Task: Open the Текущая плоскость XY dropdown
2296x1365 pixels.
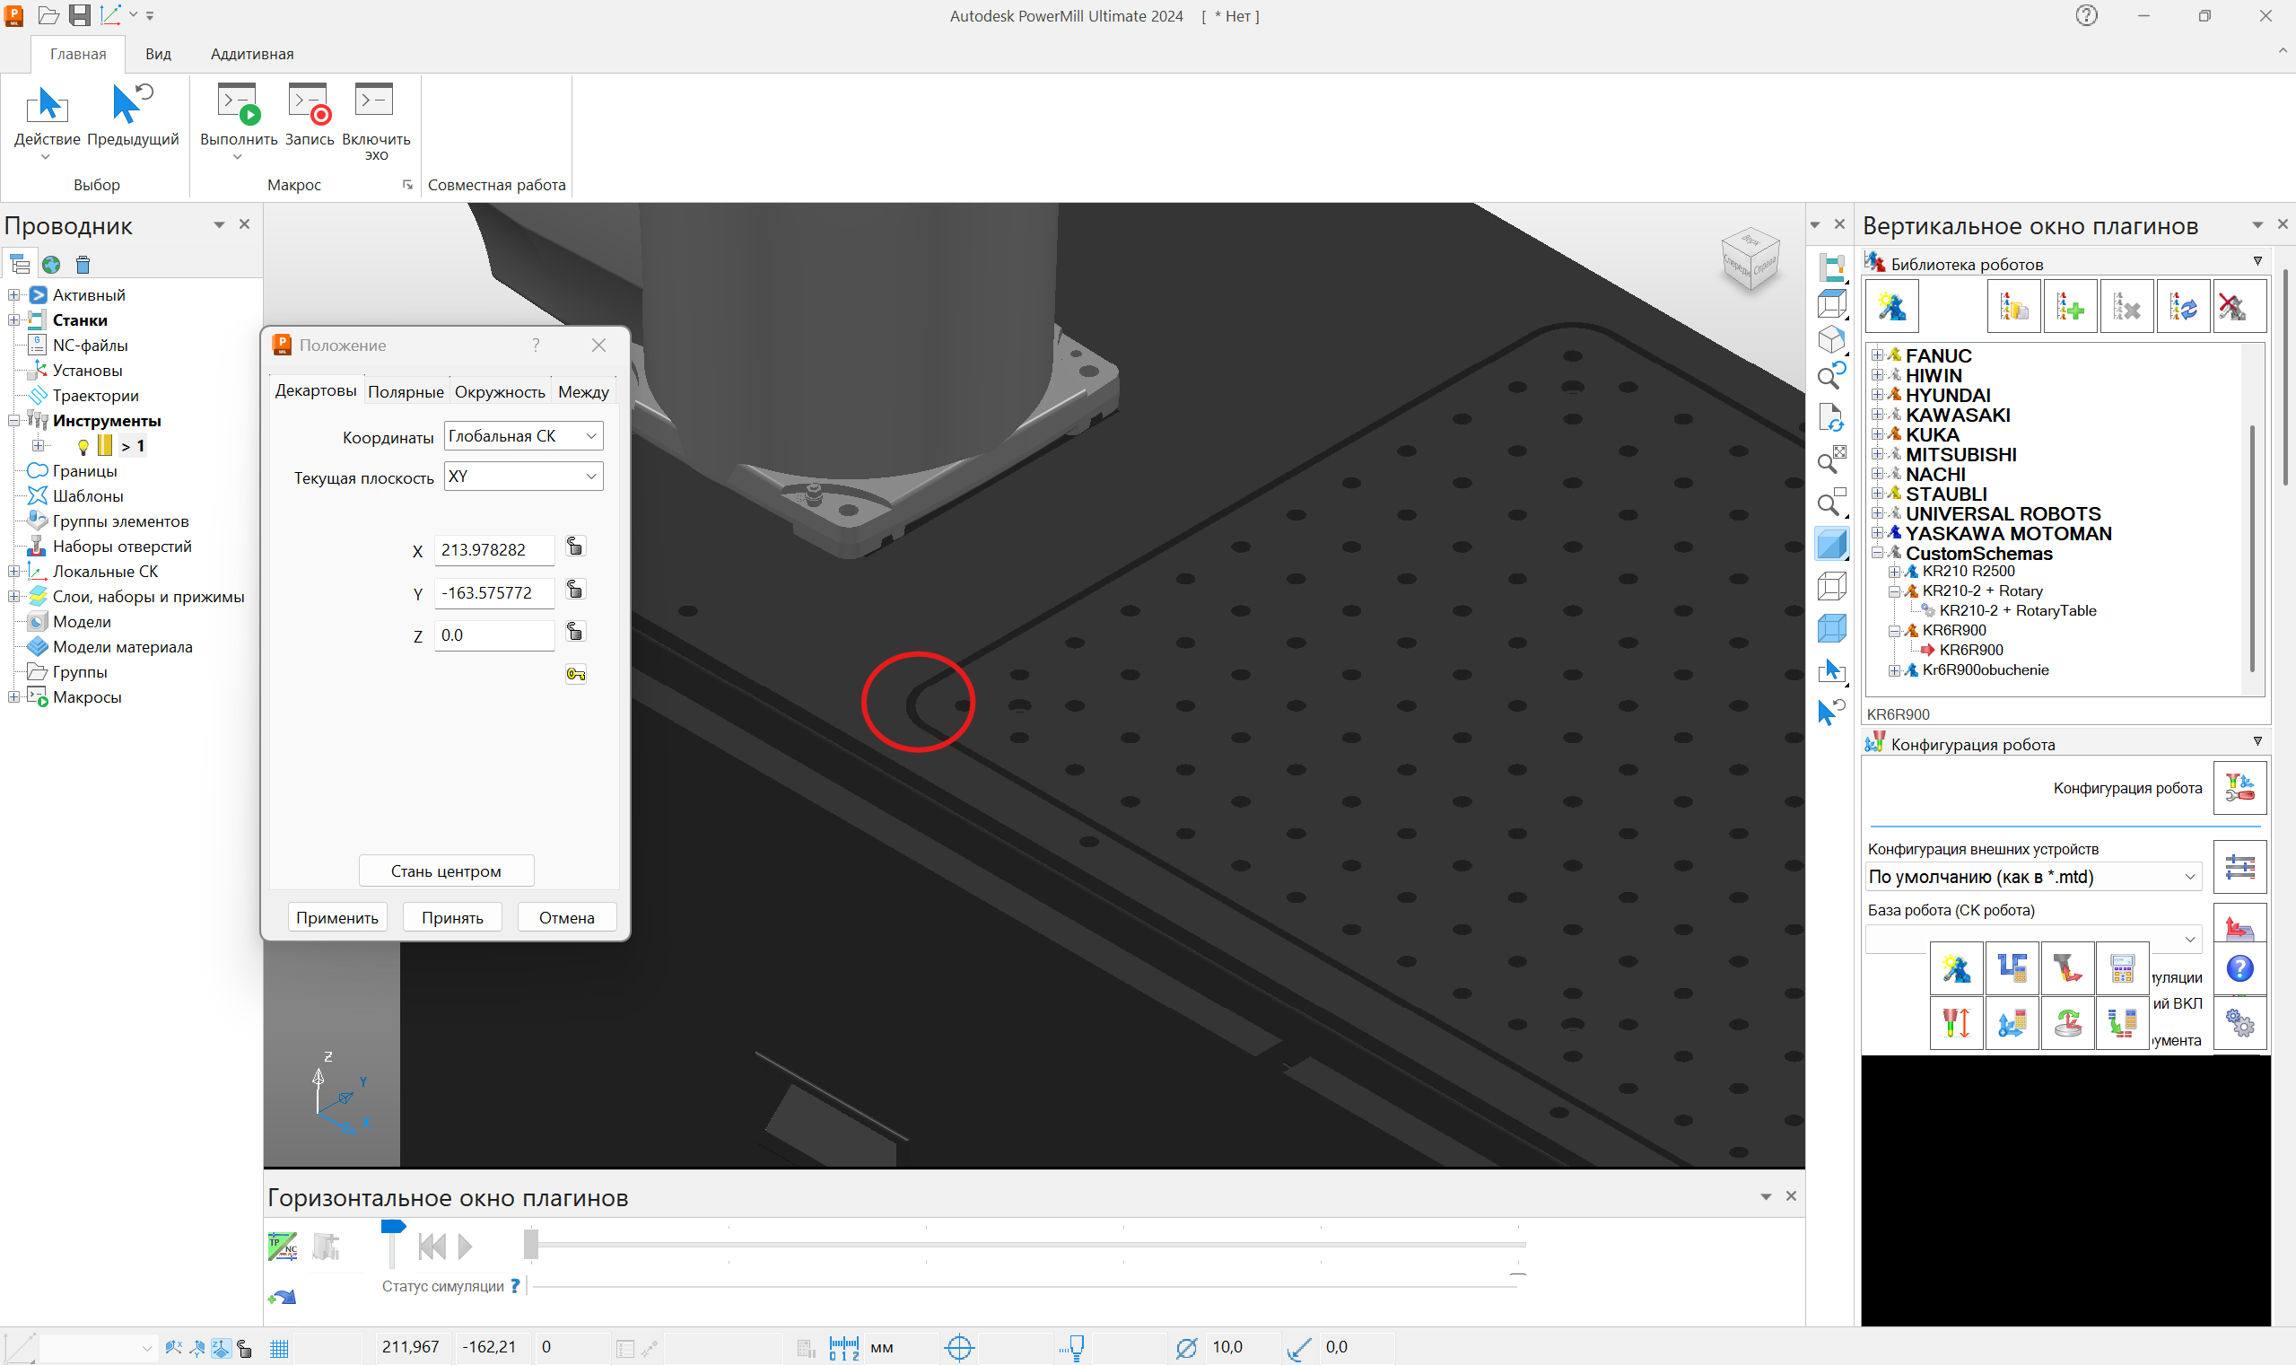Action: click(523, 477)
